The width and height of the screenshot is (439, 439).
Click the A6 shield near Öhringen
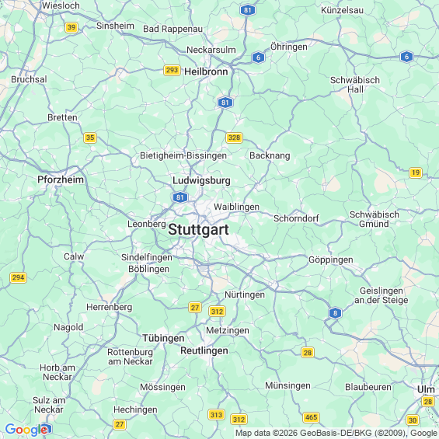point(258,57)
